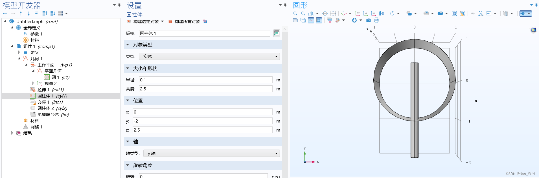Click the rotate/reset view icon
539x178 pixels.
392,14
